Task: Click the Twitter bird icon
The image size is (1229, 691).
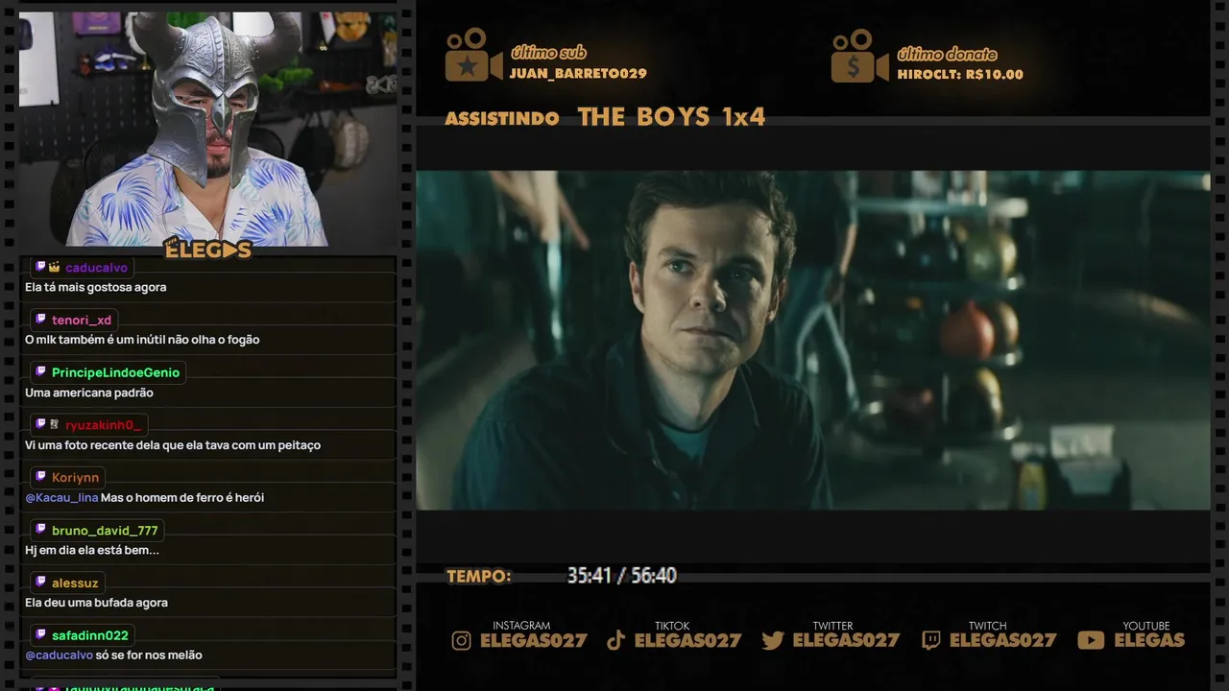Action: pos(773,640)
